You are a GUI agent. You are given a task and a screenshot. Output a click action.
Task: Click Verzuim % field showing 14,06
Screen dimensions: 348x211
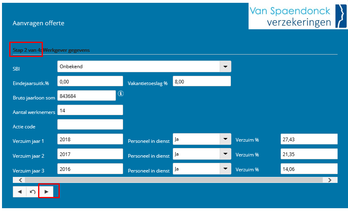[x=309, y=169]
